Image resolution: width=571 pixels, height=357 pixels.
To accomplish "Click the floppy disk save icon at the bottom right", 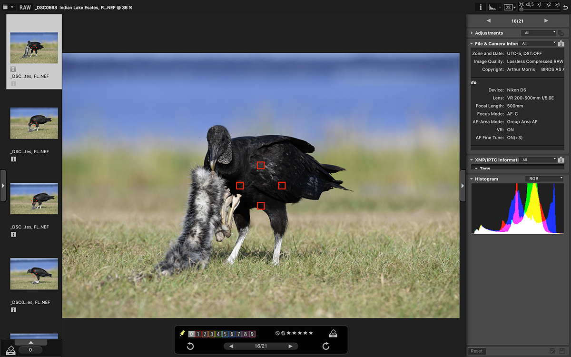I will coord(563,351).
